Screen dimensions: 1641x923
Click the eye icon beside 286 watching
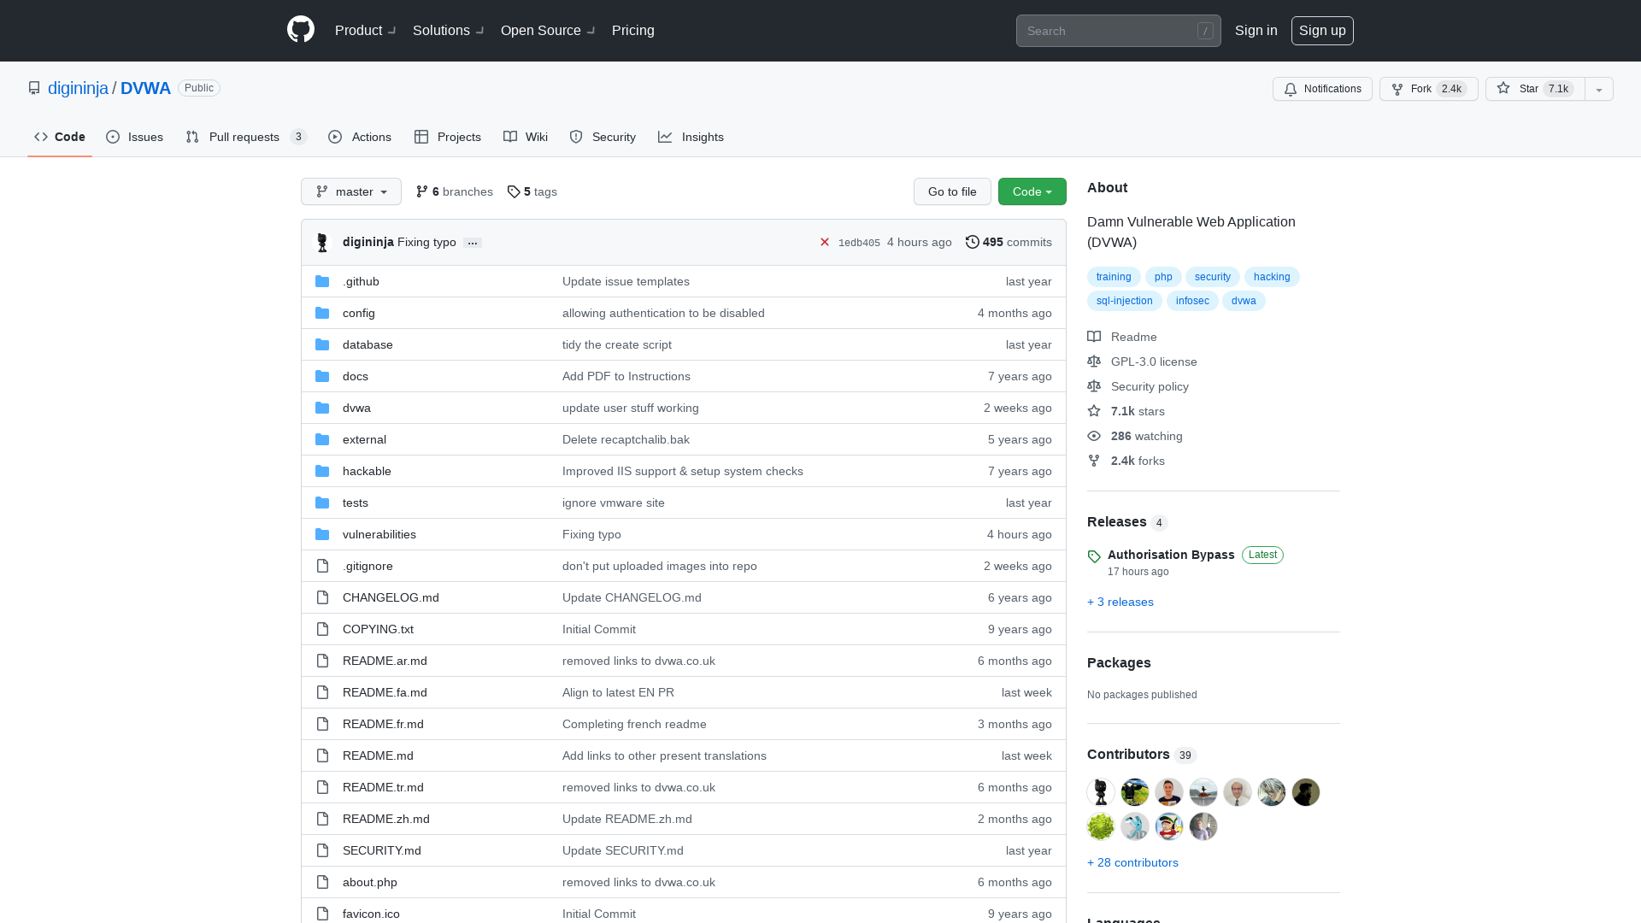tap(1094, 436)
